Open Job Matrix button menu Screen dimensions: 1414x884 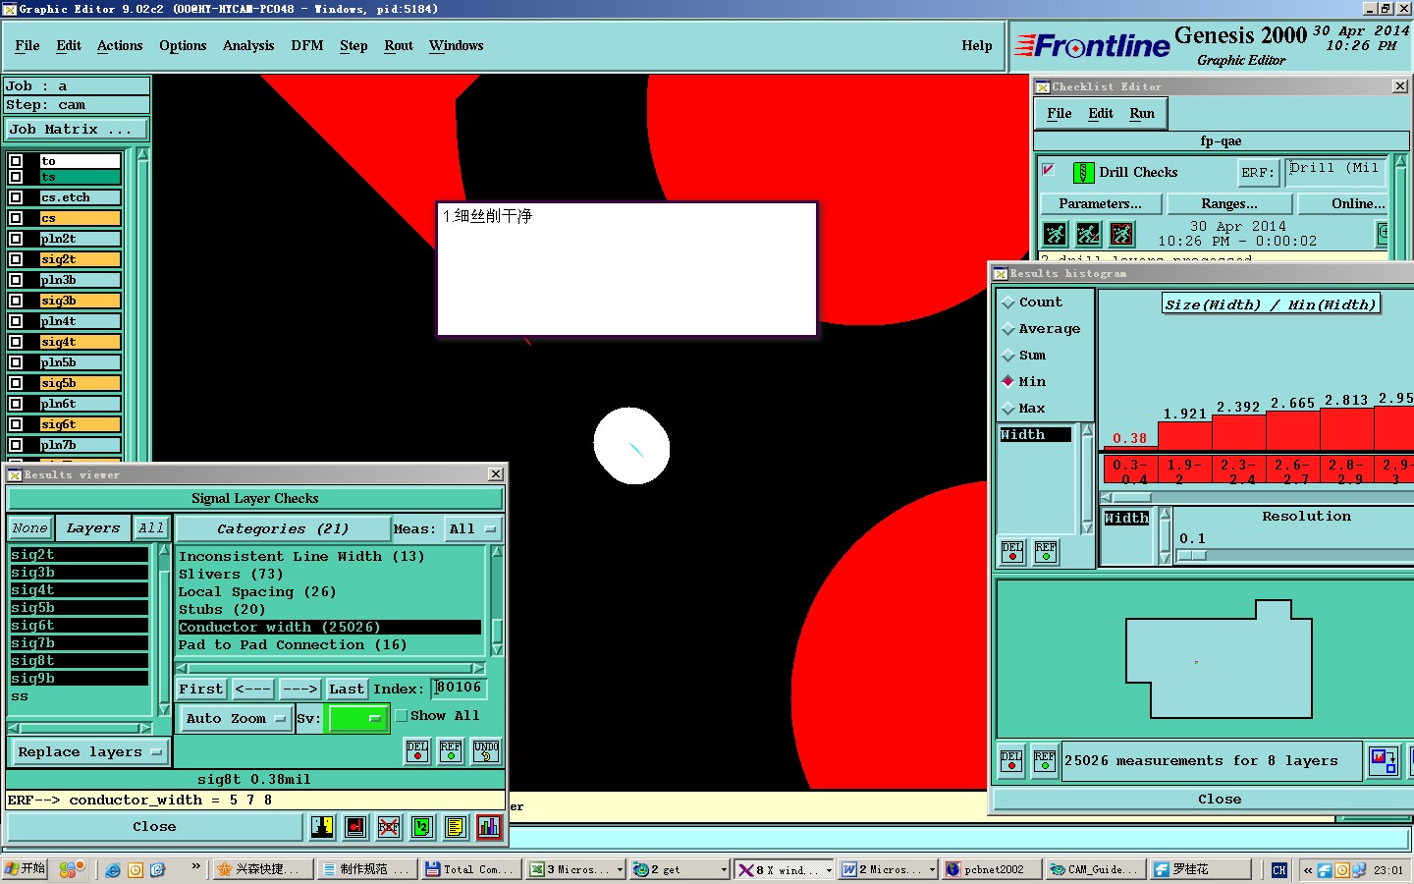click(x=77, y=130)
